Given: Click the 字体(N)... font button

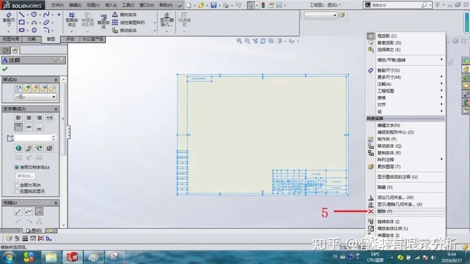Looking at the screenshot, I should (x=25, y=176).
